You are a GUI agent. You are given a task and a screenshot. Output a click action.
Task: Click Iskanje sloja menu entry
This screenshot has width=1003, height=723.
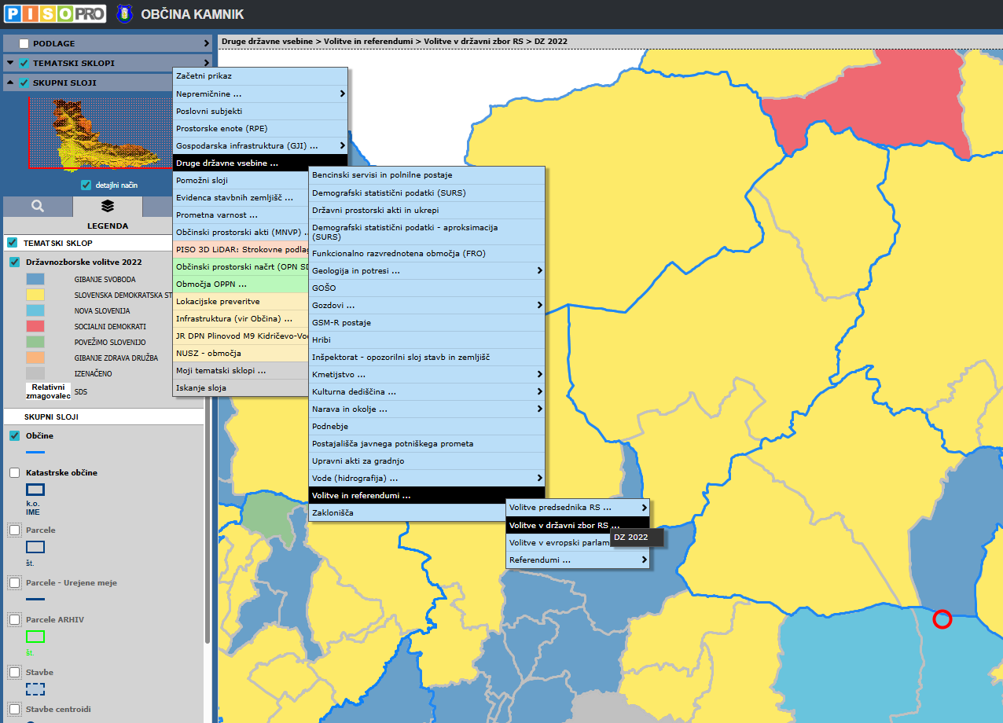pyautogui.click(x=236, y=387)
